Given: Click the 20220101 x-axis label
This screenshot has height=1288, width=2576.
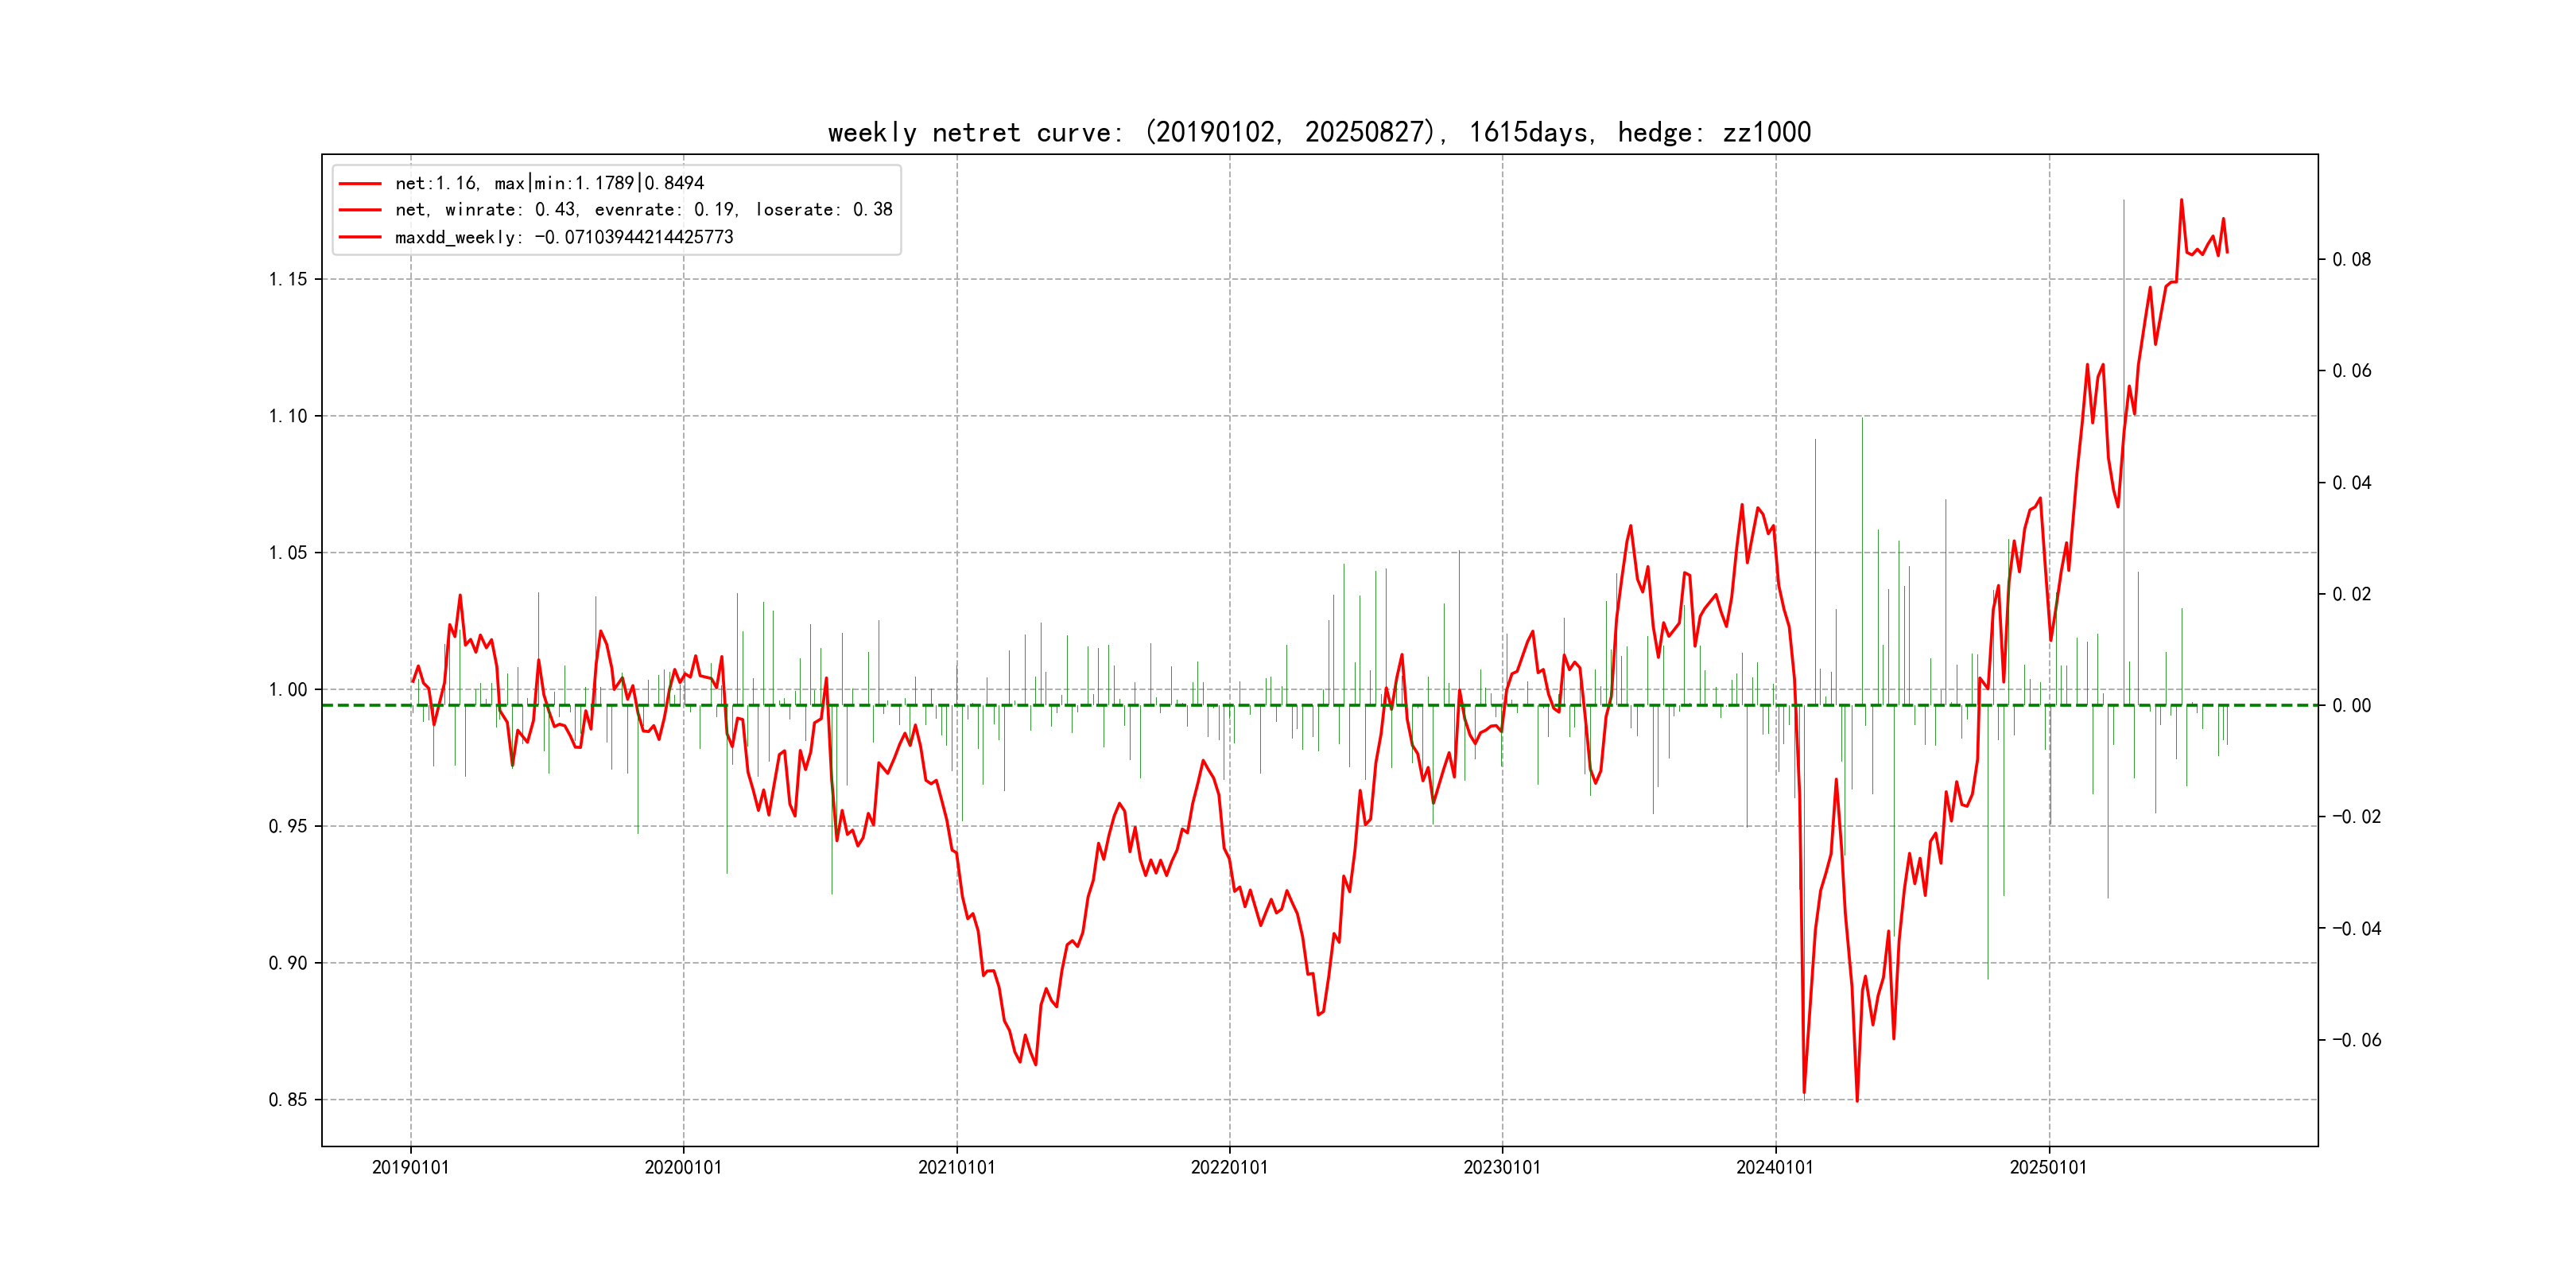Looking at the screenshot, I should click(1229, 1167).
